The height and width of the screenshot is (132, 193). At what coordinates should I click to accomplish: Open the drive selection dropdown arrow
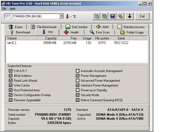coord(61,16)
